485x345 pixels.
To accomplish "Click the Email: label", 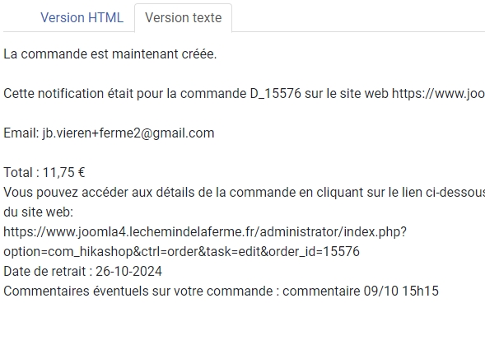I will 21,133.
